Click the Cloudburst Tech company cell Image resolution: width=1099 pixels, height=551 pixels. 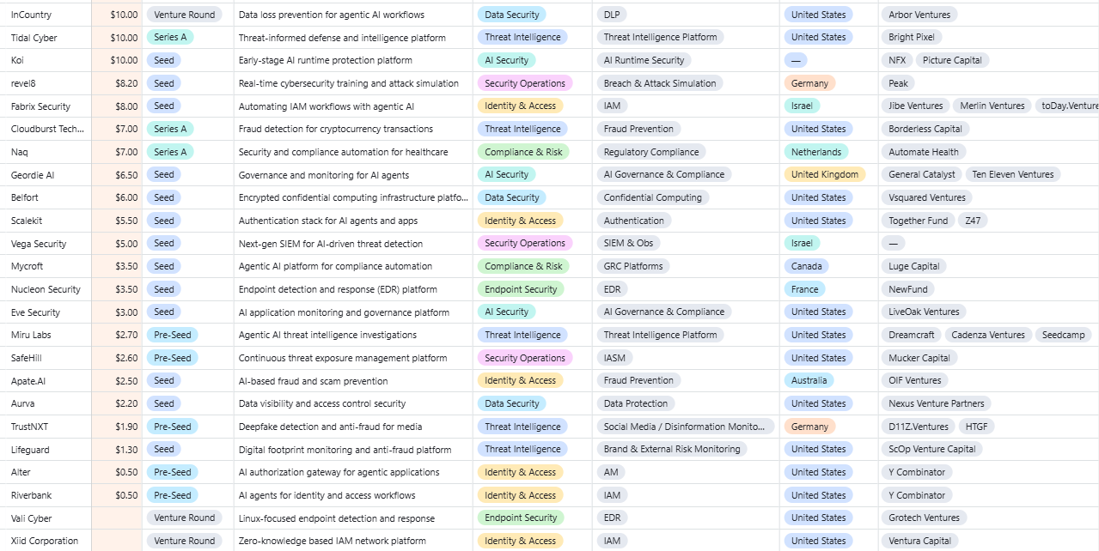point(46,129)
